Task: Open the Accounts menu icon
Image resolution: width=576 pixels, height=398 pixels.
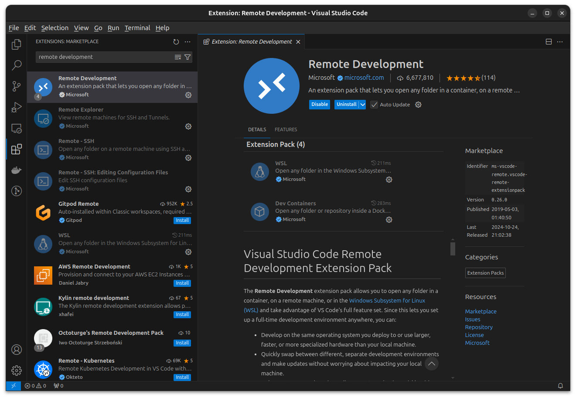Action: pyautogui.click(x=17, y=350)
